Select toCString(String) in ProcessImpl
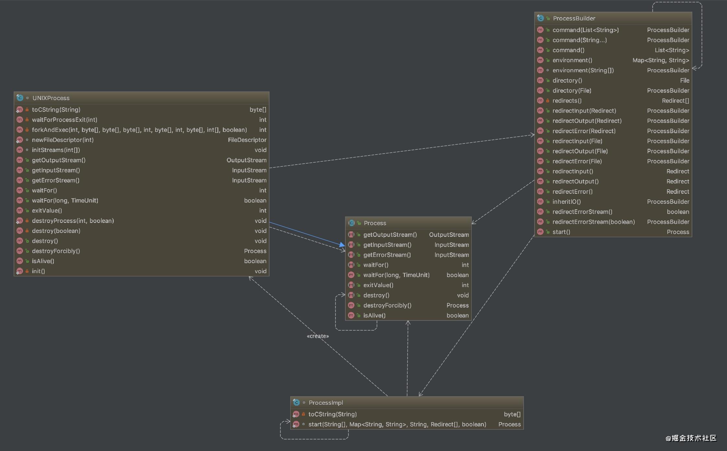Image resolution: width=727 pixels, height=451 pixels. point(332,414)
